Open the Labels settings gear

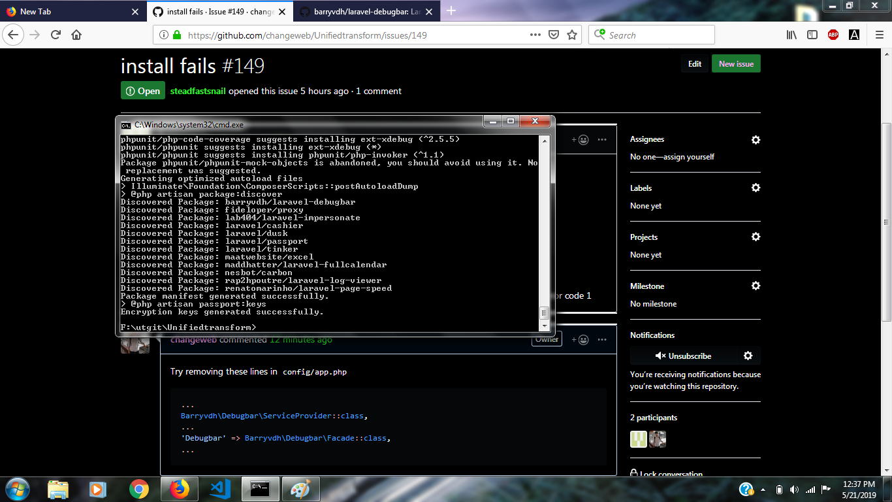tap(756, 188)
